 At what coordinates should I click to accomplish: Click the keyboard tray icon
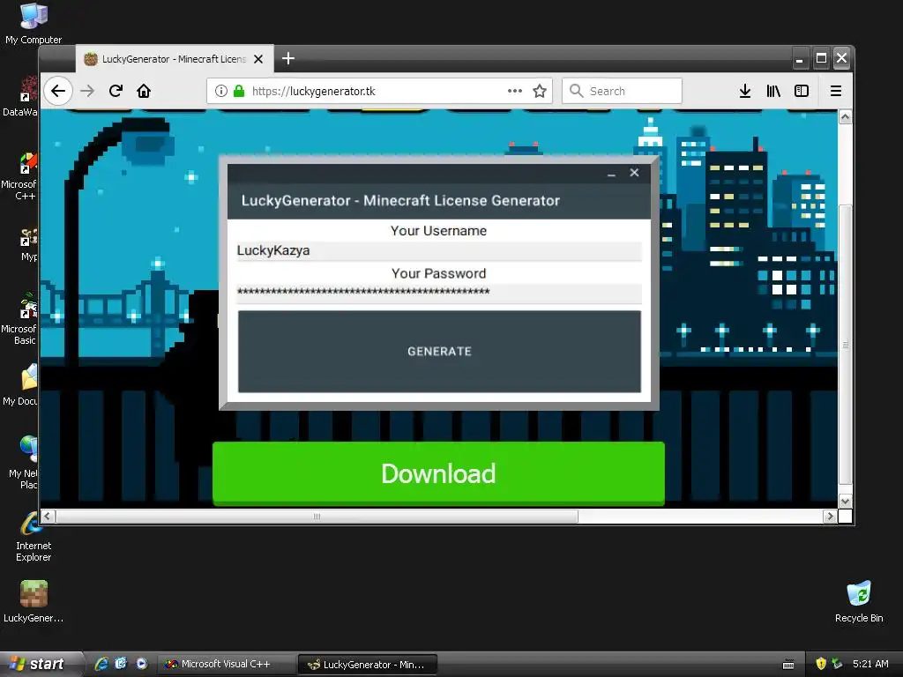788,665
